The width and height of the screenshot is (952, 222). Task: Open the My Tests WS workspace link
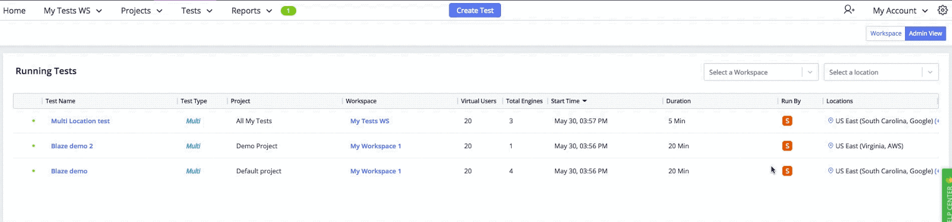pos(369,121)
